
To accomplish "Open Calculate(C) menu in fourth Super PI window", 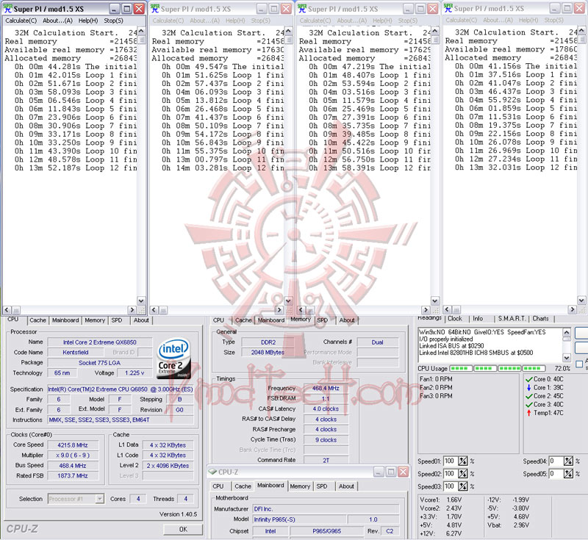I will [x=462, y=20].
